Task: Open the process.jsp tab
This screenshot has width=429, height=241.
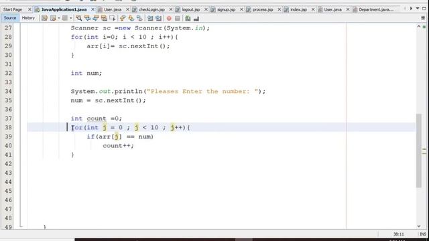Action: point(263,9)
